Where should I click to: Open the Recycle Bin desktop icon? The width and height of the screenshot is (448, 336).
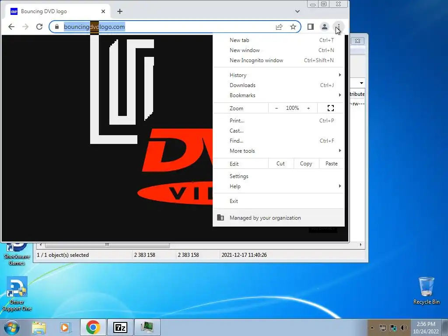click(426, 290)
